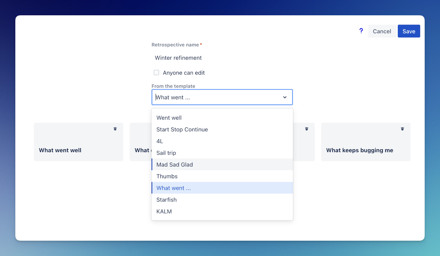Pick 'What went ...' in the dropdown list

point(222,188)
